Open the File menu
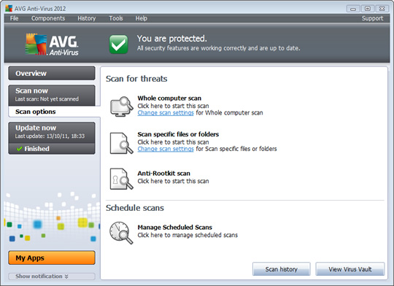 (14, 18)
